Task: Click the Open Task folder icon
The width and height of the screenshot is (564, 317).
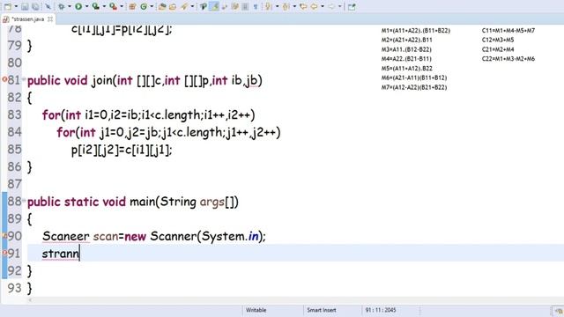Action: [173, 6]
